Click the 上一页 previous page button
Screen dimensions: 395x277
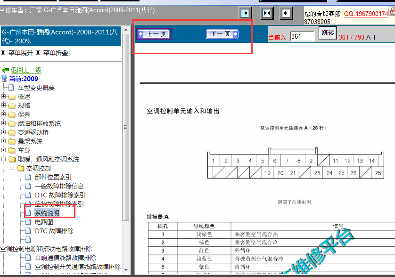154,34
